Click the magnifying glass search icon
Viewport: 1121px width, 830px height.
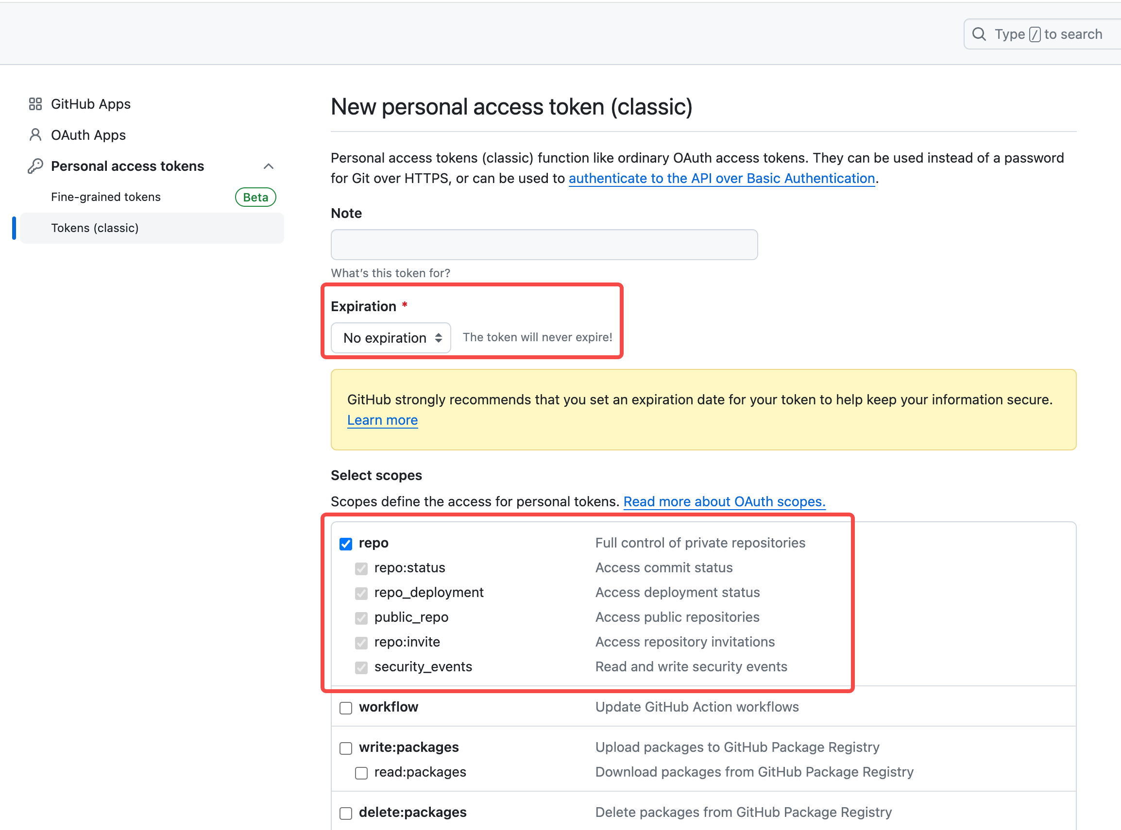pyautogui.click(x=979, y=34)
